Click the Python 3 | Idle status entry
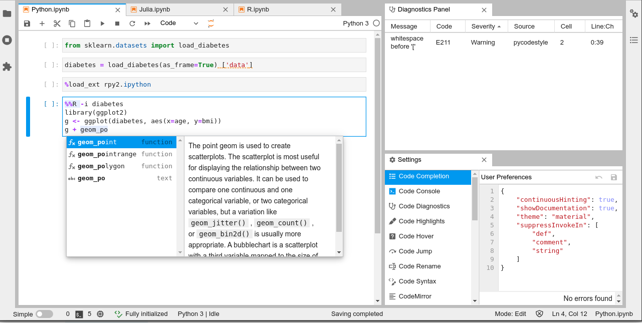This screenshot has height=323, width=642. click(x=198, y=314)
